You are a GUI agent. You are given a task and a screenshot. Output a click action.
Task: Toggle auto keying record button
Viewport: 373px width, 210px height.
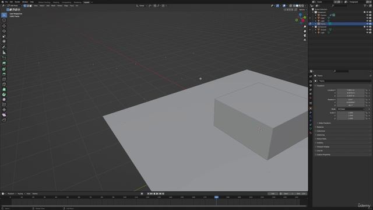click(142, 194)
